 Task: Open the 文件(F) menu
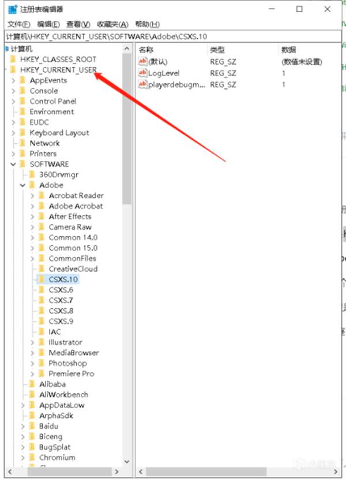point(18,24)
